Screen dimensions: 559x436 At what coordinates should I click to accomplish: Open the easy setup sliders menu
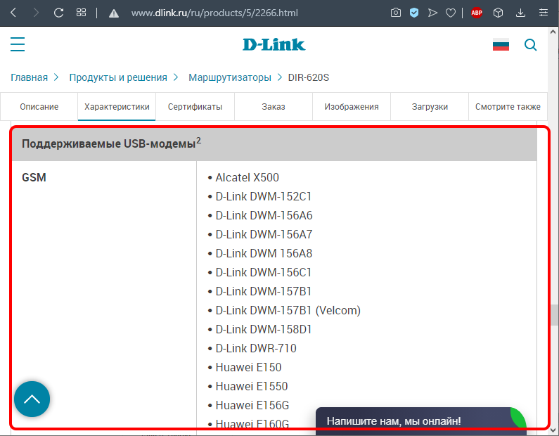click(544, 13)
